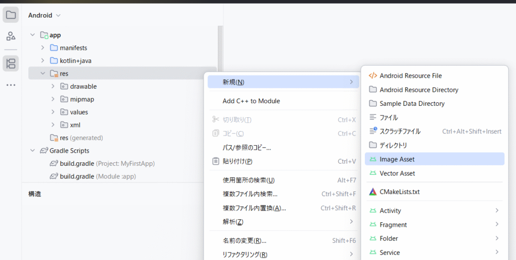
Task: Collapse the app module tree node
Action: (33, 35)
